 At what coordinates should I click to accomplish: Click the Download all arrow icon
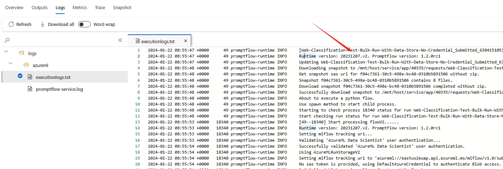(43, 24)
